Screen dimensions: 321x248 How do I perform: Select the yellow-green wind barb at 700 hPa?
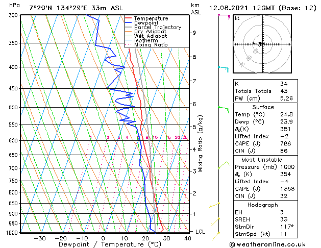(x=224, y=165)
